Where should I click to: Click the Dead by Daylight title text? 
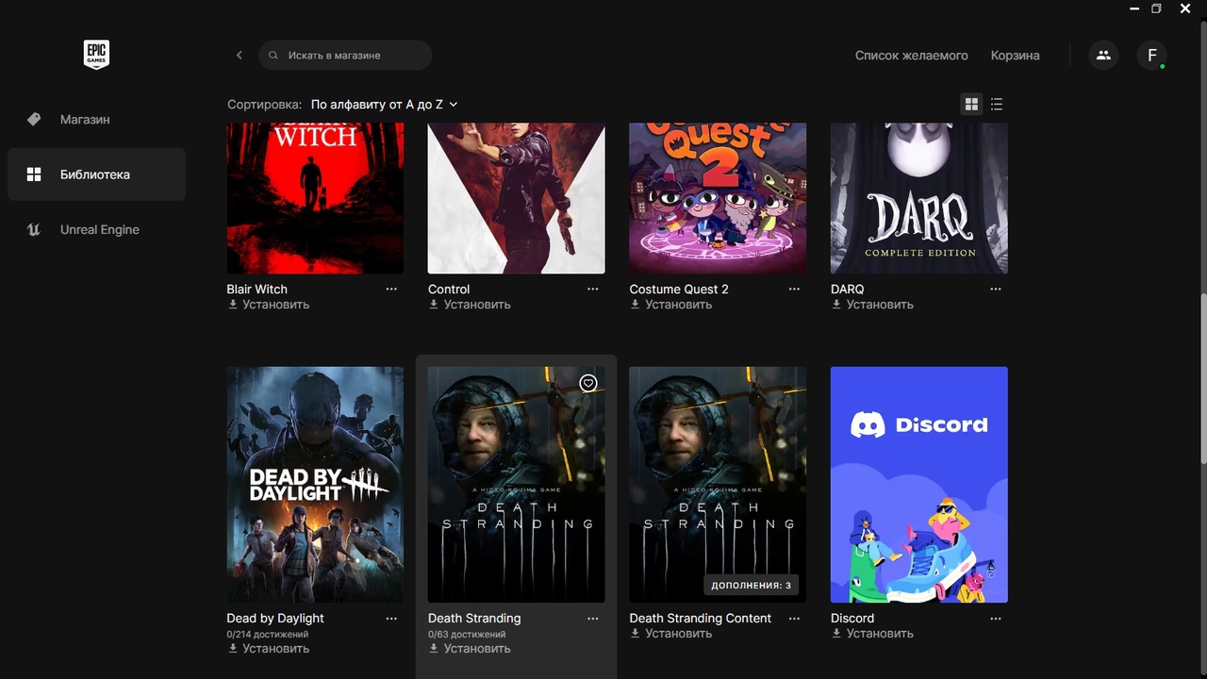[275, 619]
